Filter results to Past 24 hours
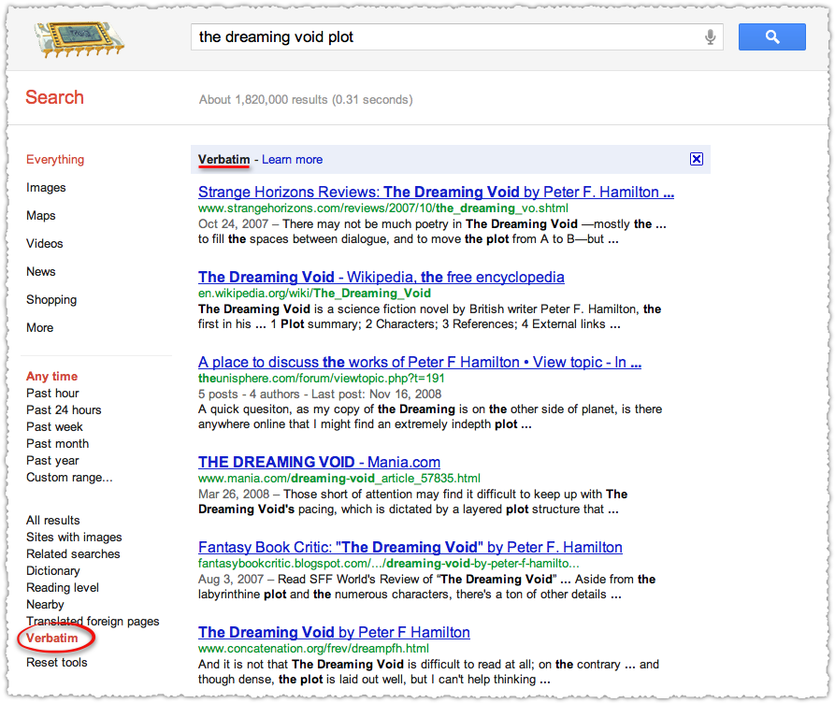This screenshot has width=835, height=703. point(64,409)
